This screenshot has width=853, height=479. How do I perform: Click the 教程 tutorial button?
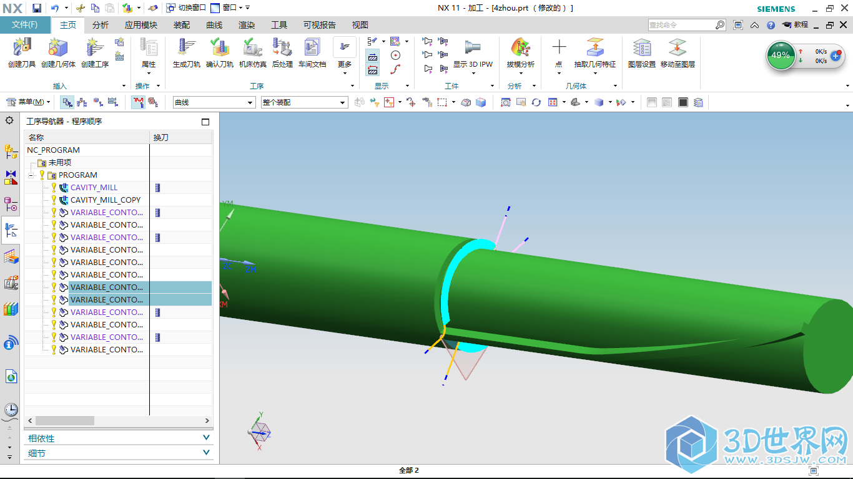[x=795, y=25]
